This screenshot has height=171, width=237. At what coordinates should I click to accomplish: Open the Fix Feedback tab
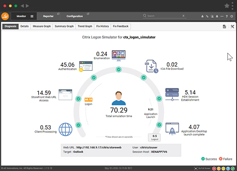[121, 26]
